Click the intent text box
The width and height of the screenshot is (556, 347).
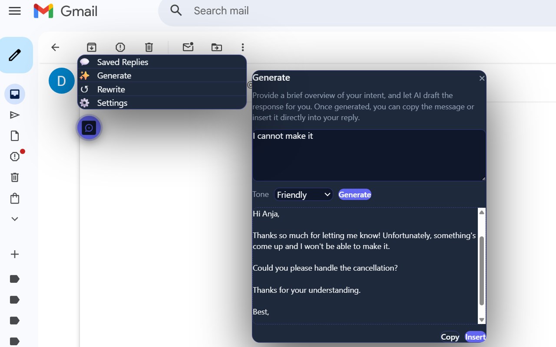pyautogui.click(x=369, y=155)
